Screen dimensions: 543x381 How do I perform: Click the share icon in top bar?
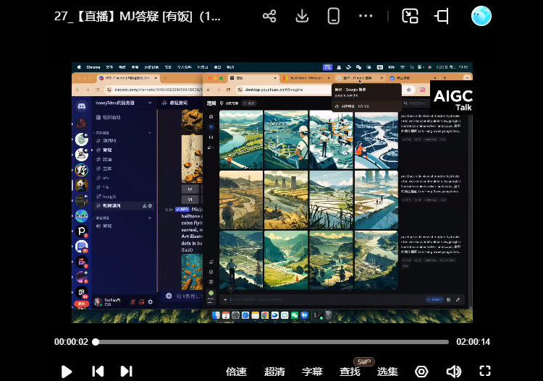click(269, 16)
